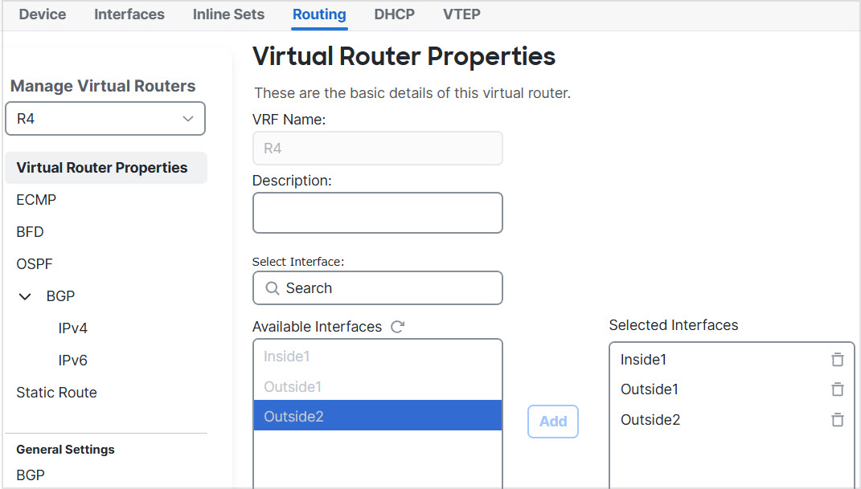Viewport: 861px width, 489px height.
Task: Open ECMP configuration
Action: click(x=35, y=199)
